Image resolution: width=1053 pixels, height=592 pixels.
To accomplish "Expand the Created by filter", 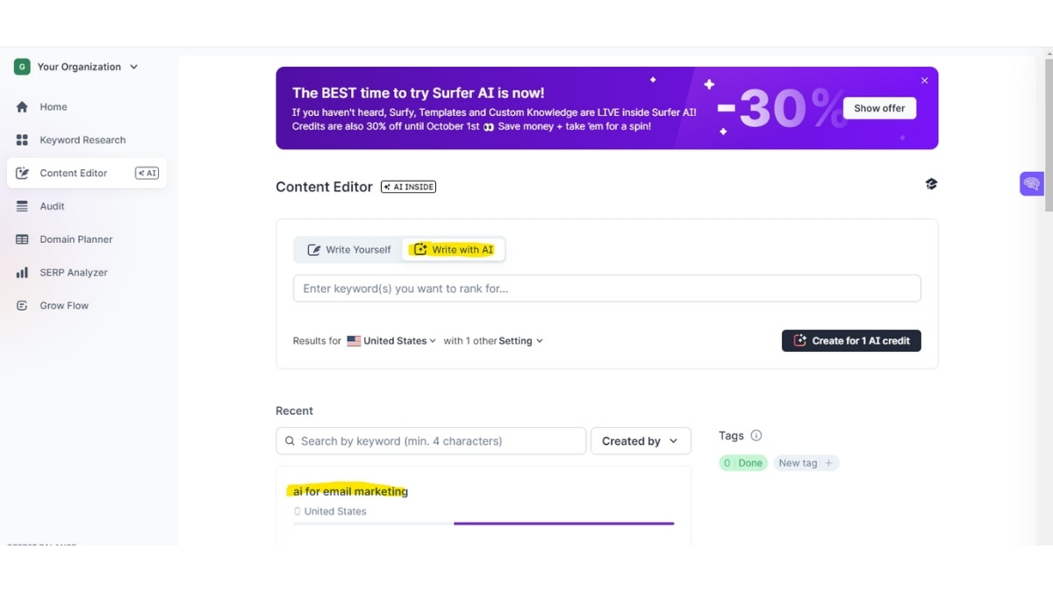I will pyautogui.click(x=641, y=440).
